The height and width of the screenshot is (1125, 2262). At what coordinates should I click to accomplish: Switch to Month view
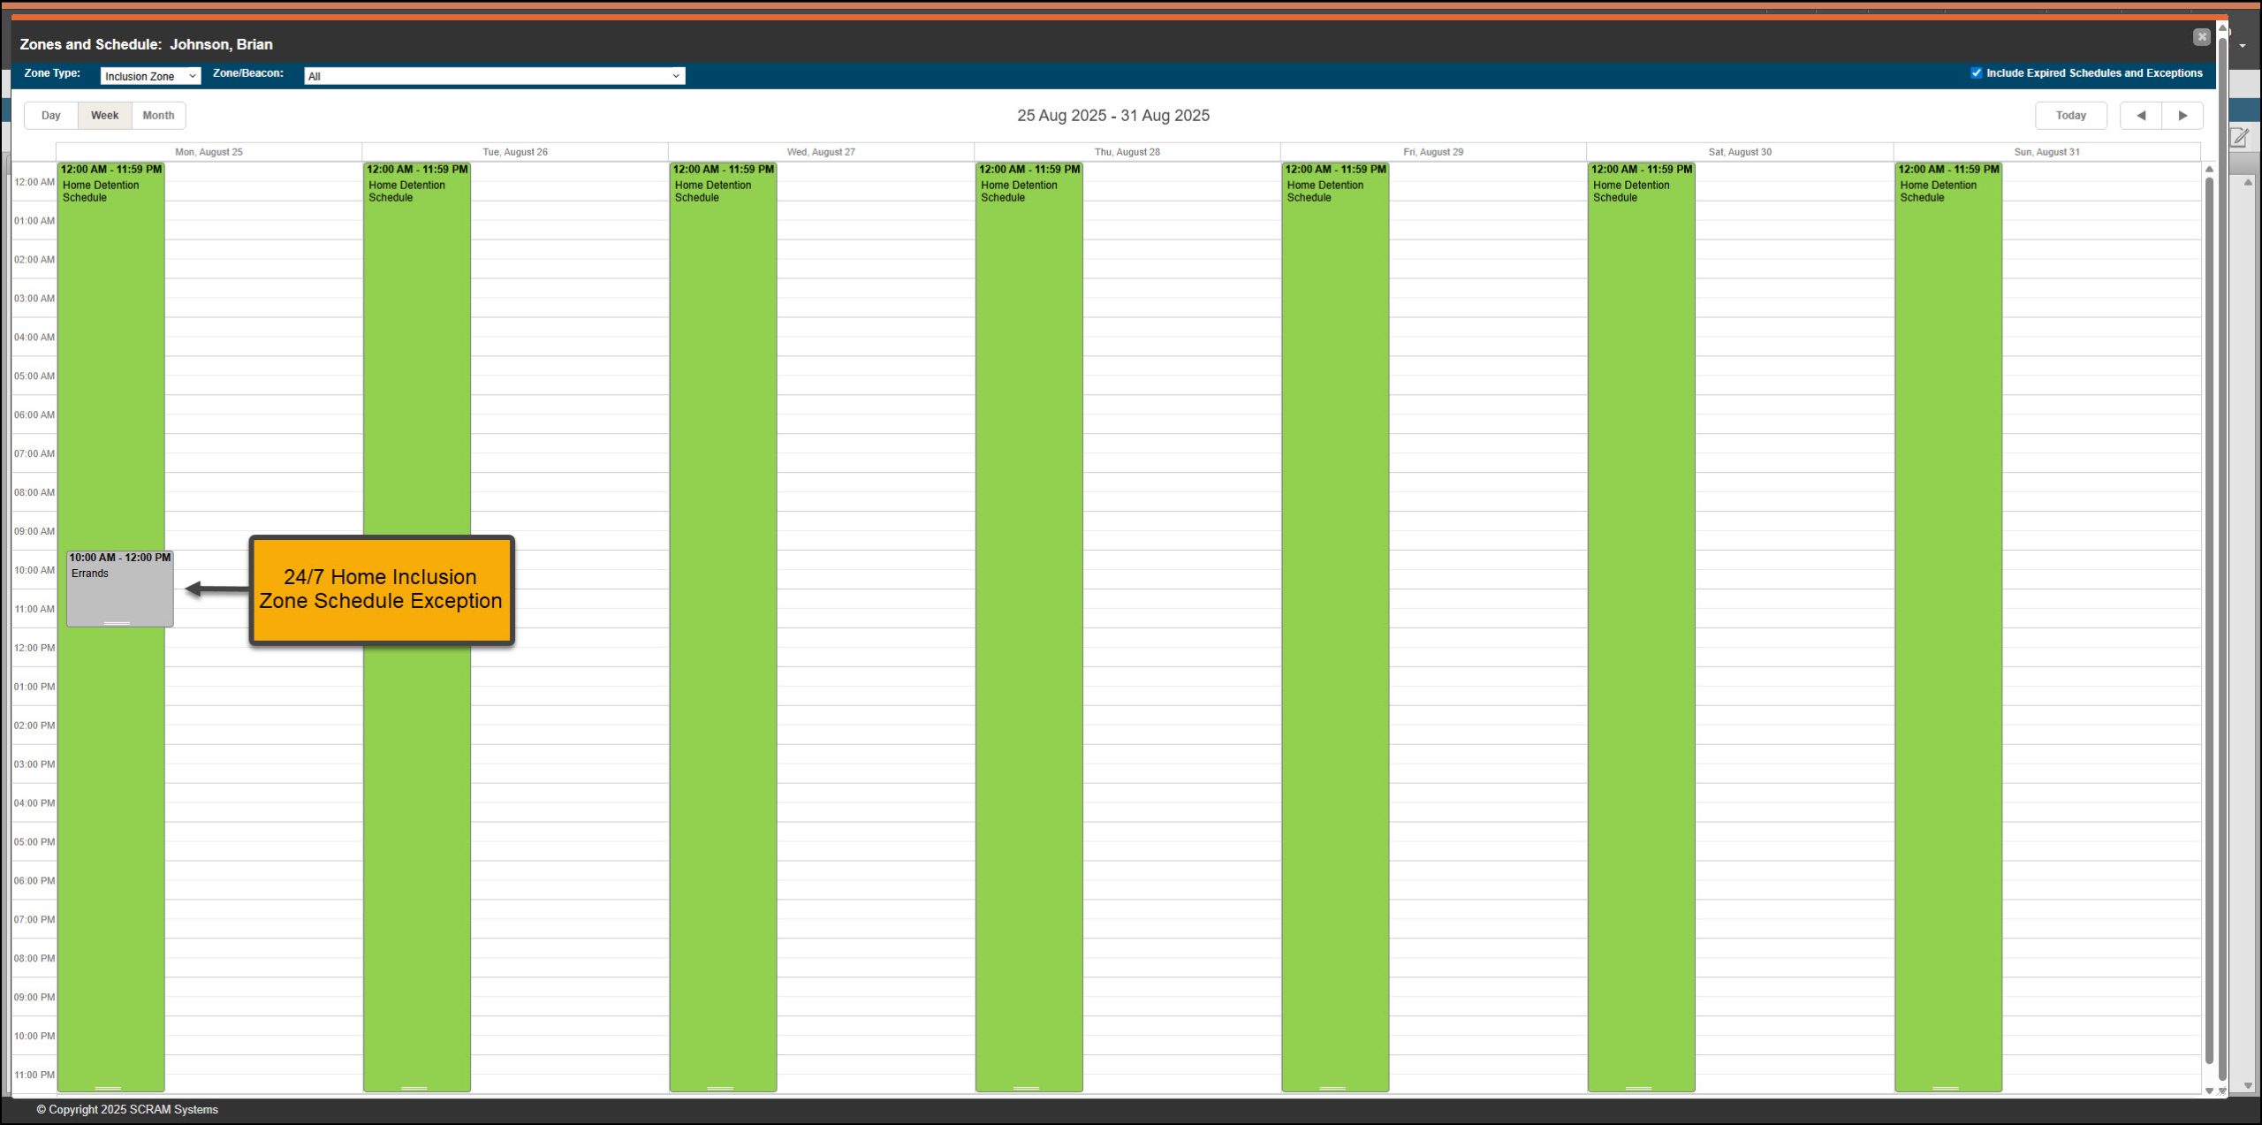click(158, 116)
